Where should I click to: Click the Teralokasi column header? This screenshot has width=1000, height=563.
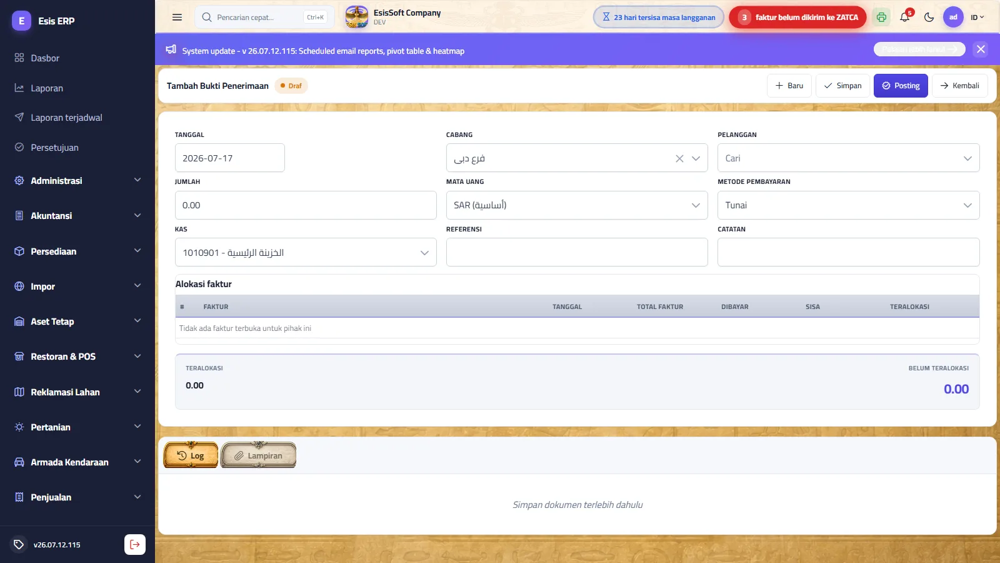(x=909, y=307)
